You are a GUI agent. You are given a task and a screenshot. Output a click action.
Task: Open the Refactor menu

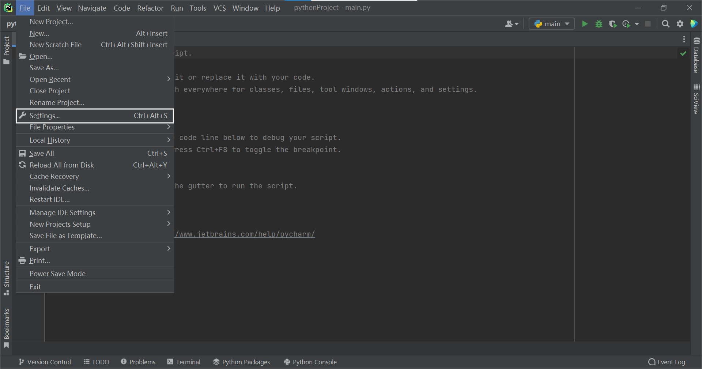tap(150, 8)
